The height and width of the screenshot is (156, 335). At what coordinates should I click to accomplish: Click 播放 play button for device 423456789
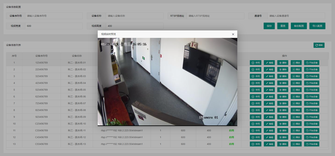(x=296, y=83)
